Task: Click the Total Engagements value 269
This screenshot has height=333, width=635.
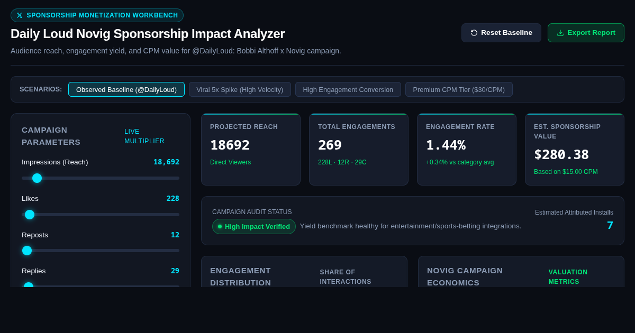Action: coord(330,145)
